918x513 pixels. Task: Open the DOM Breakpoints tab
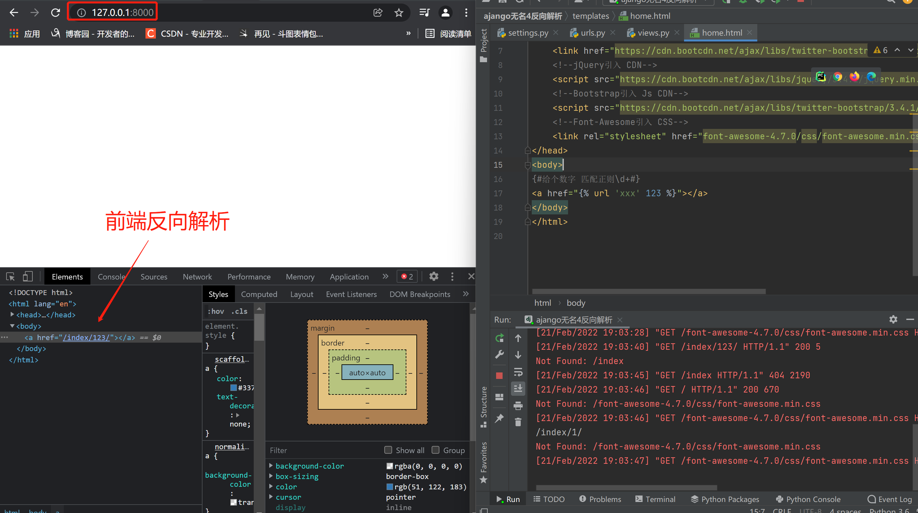point(419,294)
